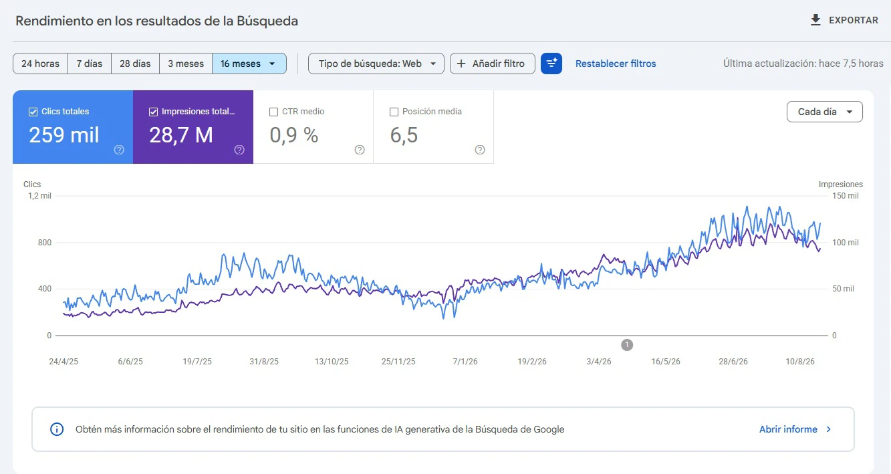Open the Tipo de búsqueda: Web dropdown
Image resolution: width=891 pixels, height=474 pixels.
click(x=376, y=64)
